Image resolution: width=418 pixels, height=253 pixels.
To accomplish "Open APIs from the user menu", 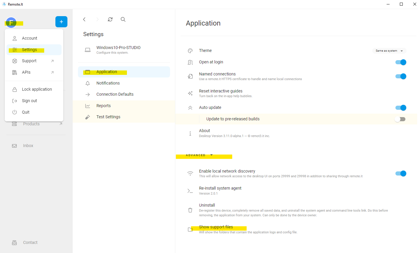I will (x=34, y=72).
